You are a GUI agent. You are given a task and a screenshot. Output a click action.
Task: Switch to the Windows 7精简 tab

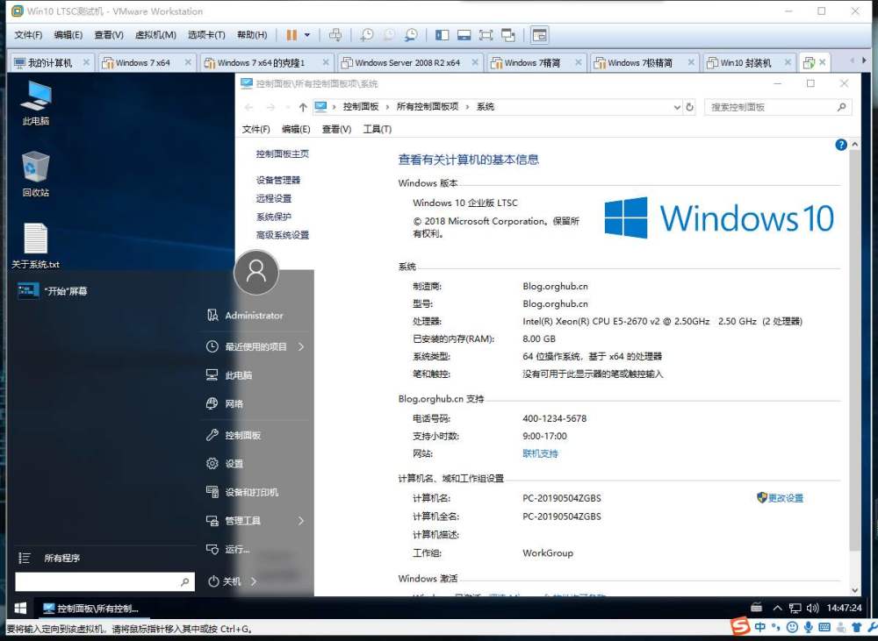coord(532,62)
